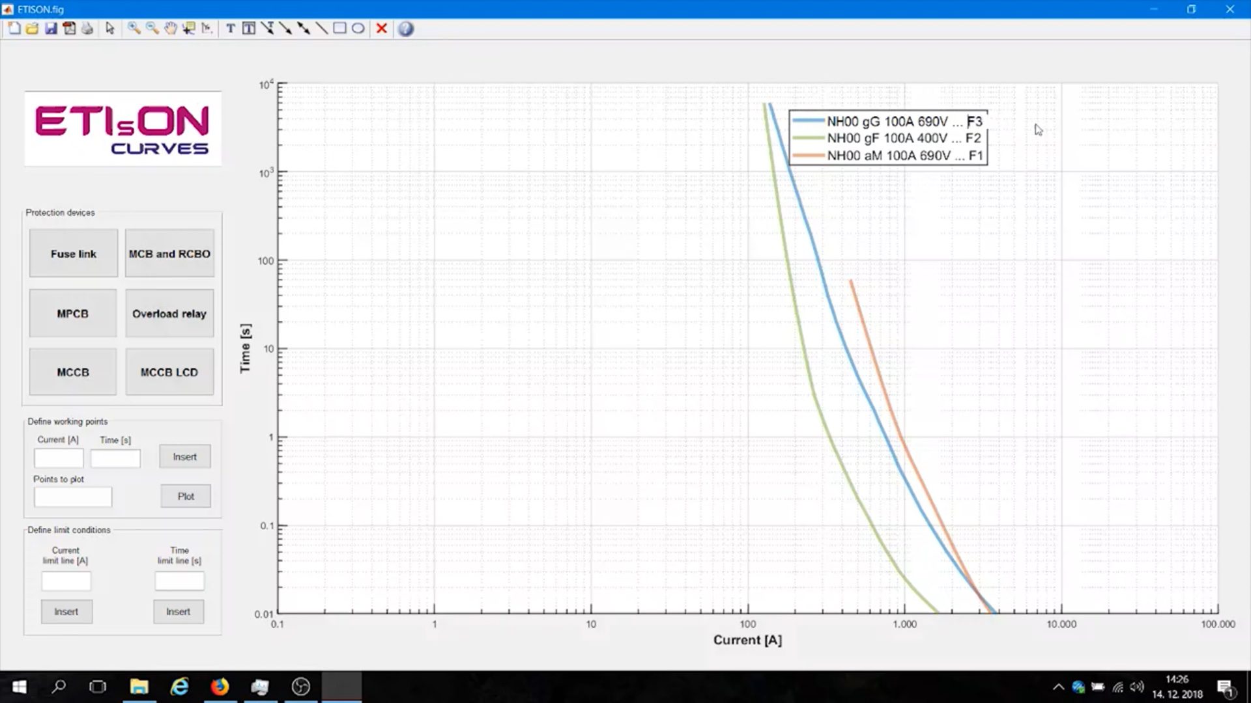Click the Print figure icon

[x=87, y=29]
